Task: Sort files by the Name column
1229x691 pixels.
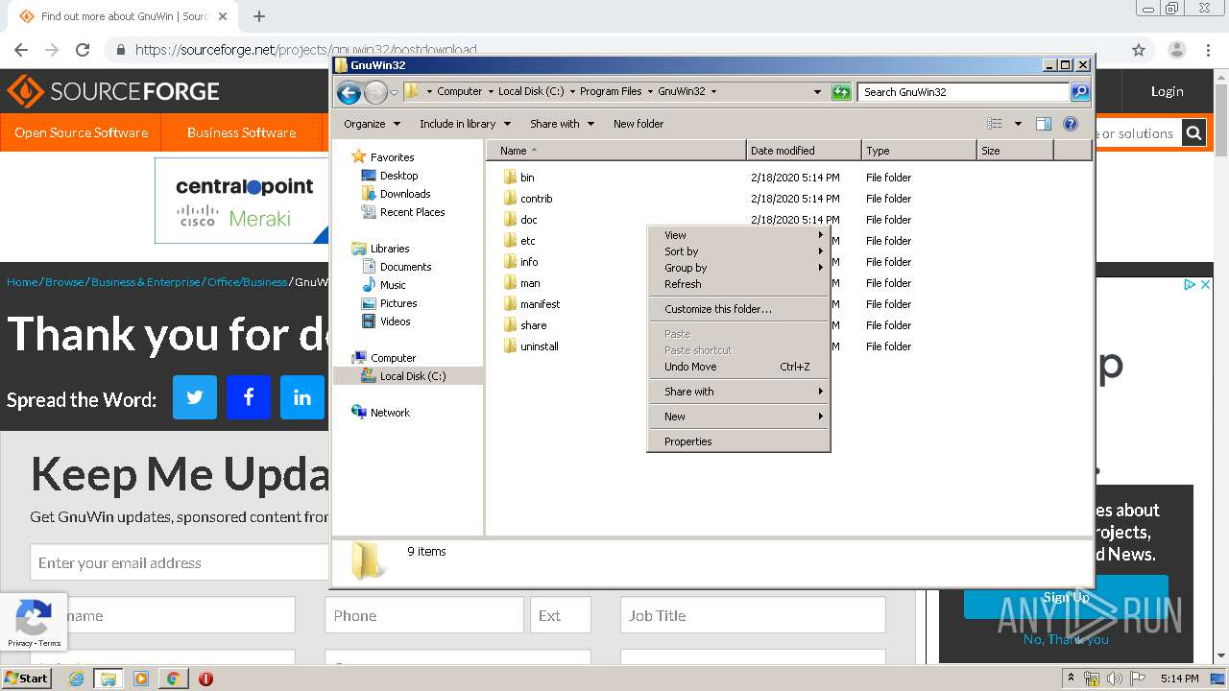Action: (616, 151)
